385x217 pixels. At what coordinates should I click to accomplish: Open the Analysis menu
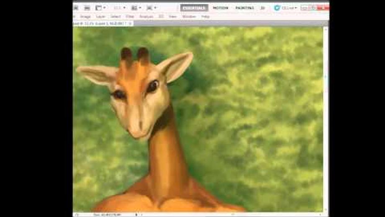[146, 16]
